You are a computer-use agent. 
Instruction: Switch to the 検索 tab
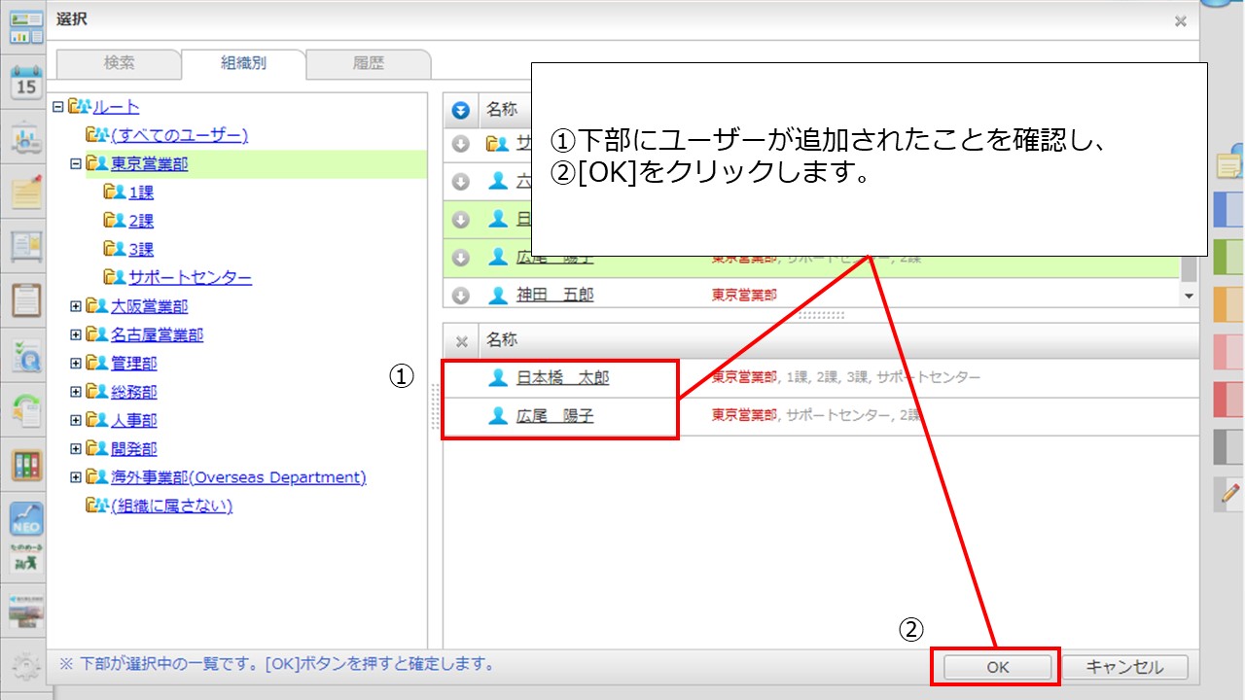click(x=119, y=63)
